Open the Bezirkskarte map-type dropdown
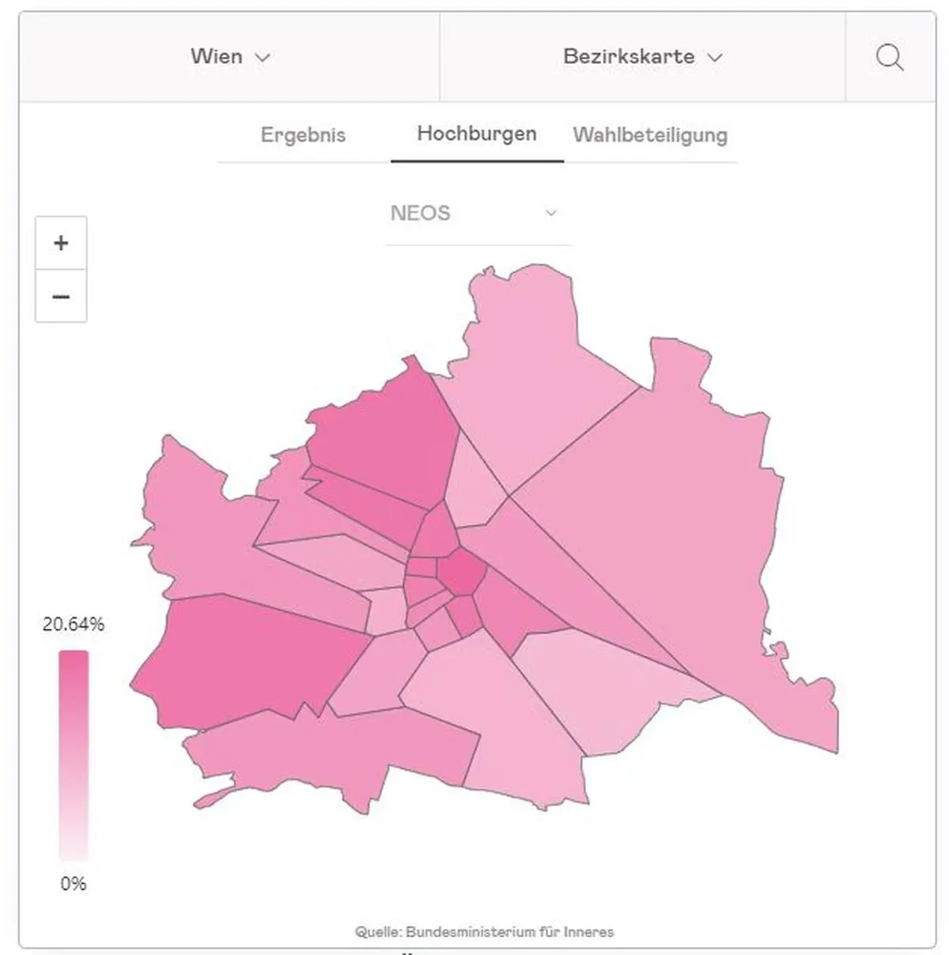 (x=629, y=57)
